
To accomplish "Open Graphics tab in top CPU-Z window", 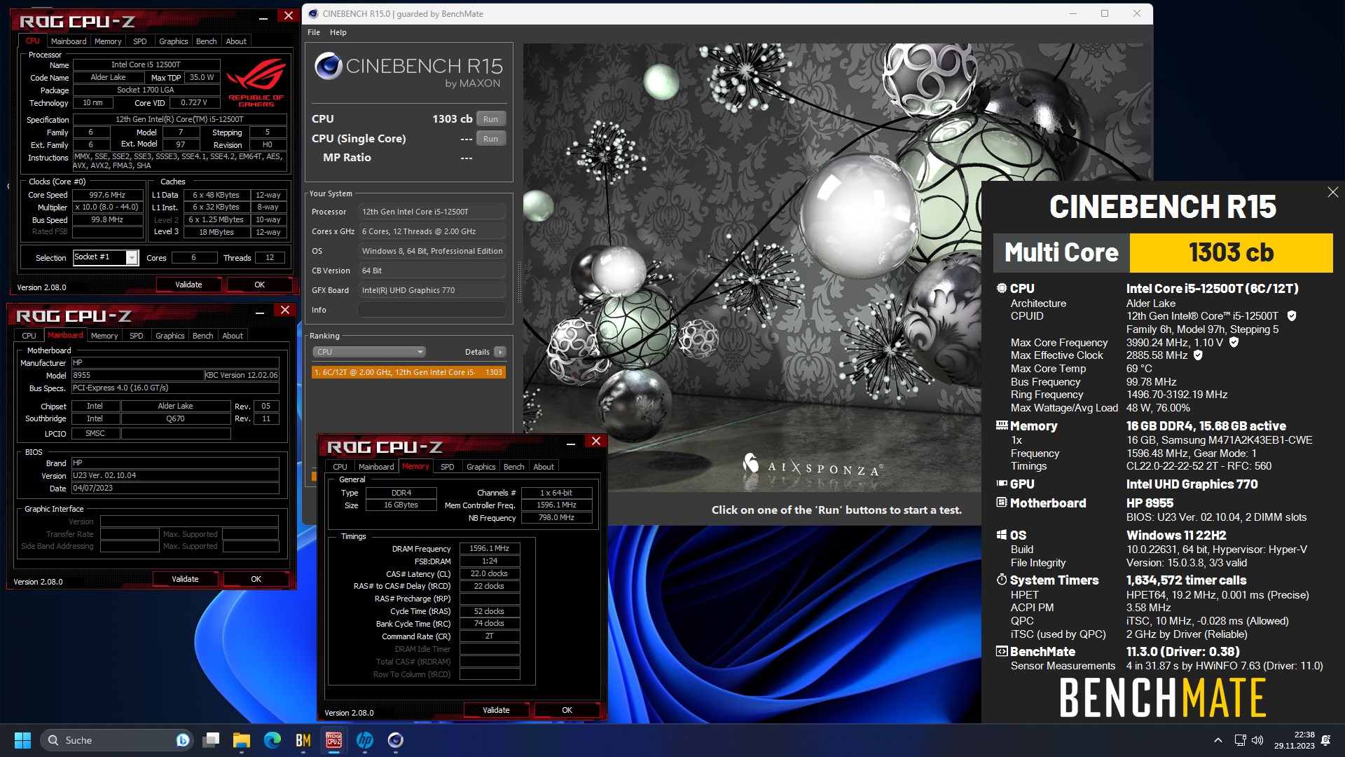I will pyautogui.click(x=173, y=41).
